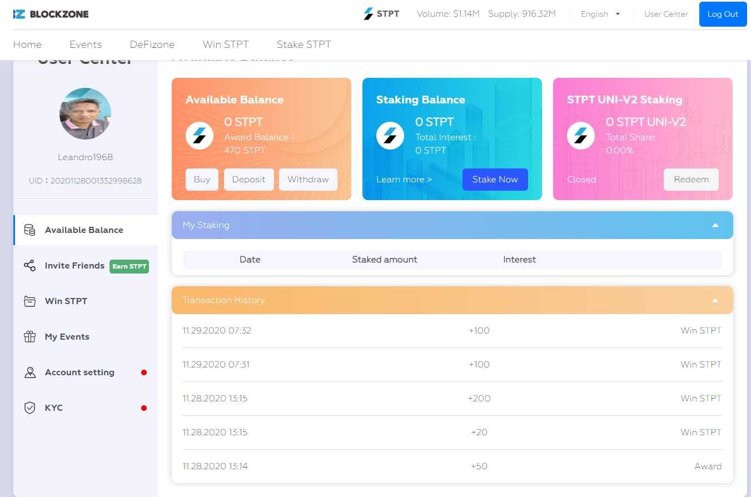Collapse the Transaction History panel
This screenshot has width=751, height=497.
715,300
